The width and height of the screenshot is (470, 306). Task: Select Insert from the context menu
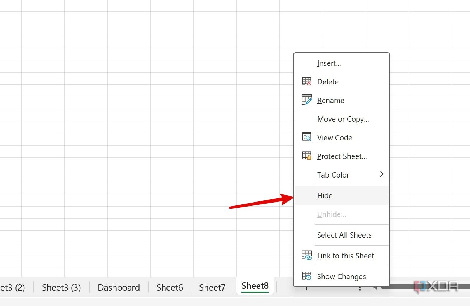329,63
